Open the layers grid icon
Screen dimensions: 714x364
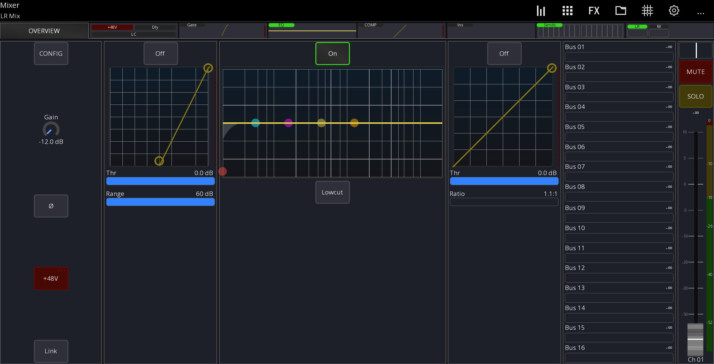567,11
